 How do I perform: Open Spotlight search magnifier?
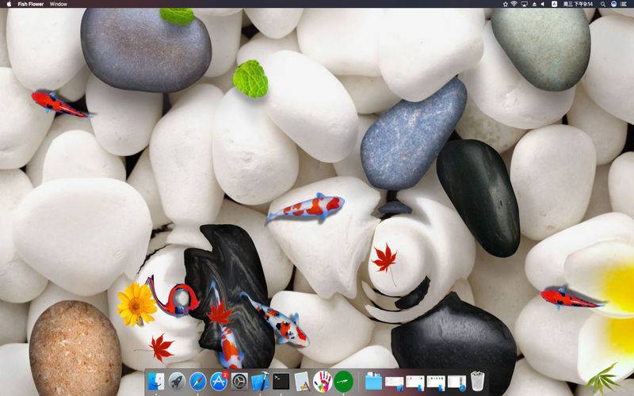click(x=603, y=4)
